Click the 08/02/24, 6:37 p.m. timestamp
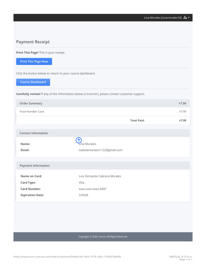This screenshot has height=275, width=206. (181, 257)
